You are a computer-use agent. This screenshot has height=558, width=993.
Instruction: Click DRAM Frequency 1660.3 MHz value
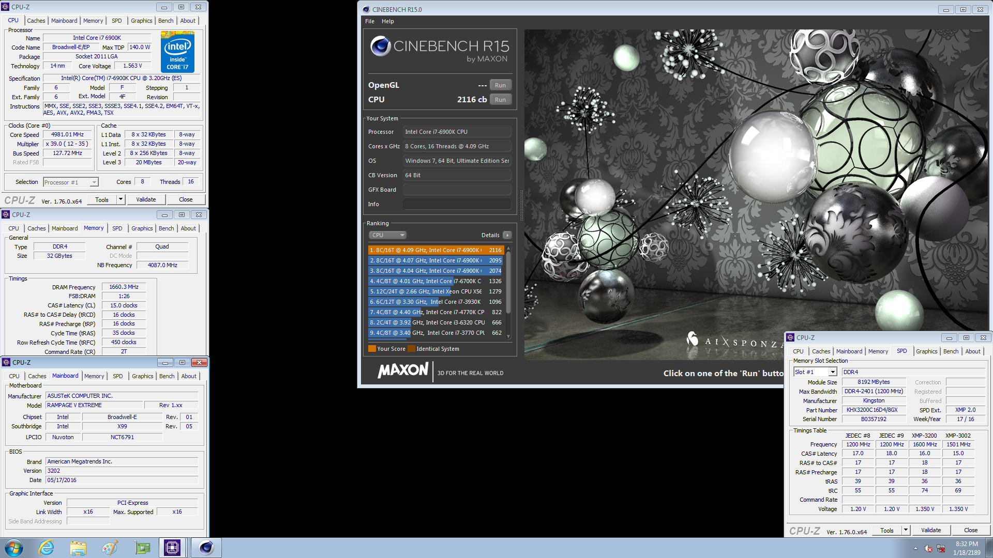point(124,287)
